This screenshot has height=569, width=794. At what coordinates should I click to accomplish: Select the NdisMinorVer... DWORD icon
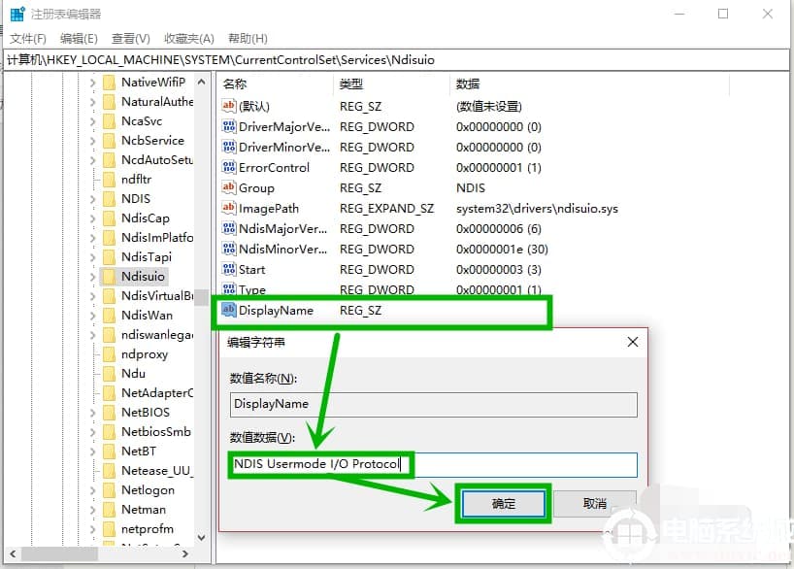229,249
